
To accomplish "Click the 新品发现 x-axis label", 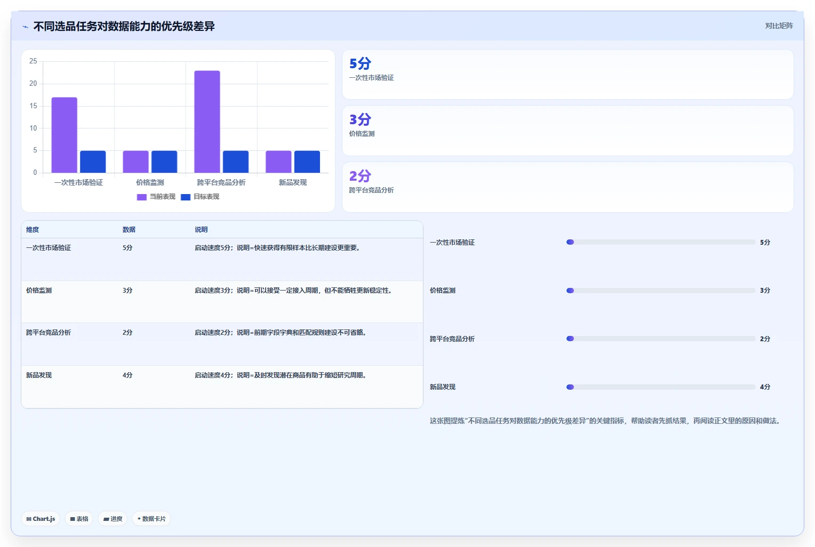I will coord(293,182).
